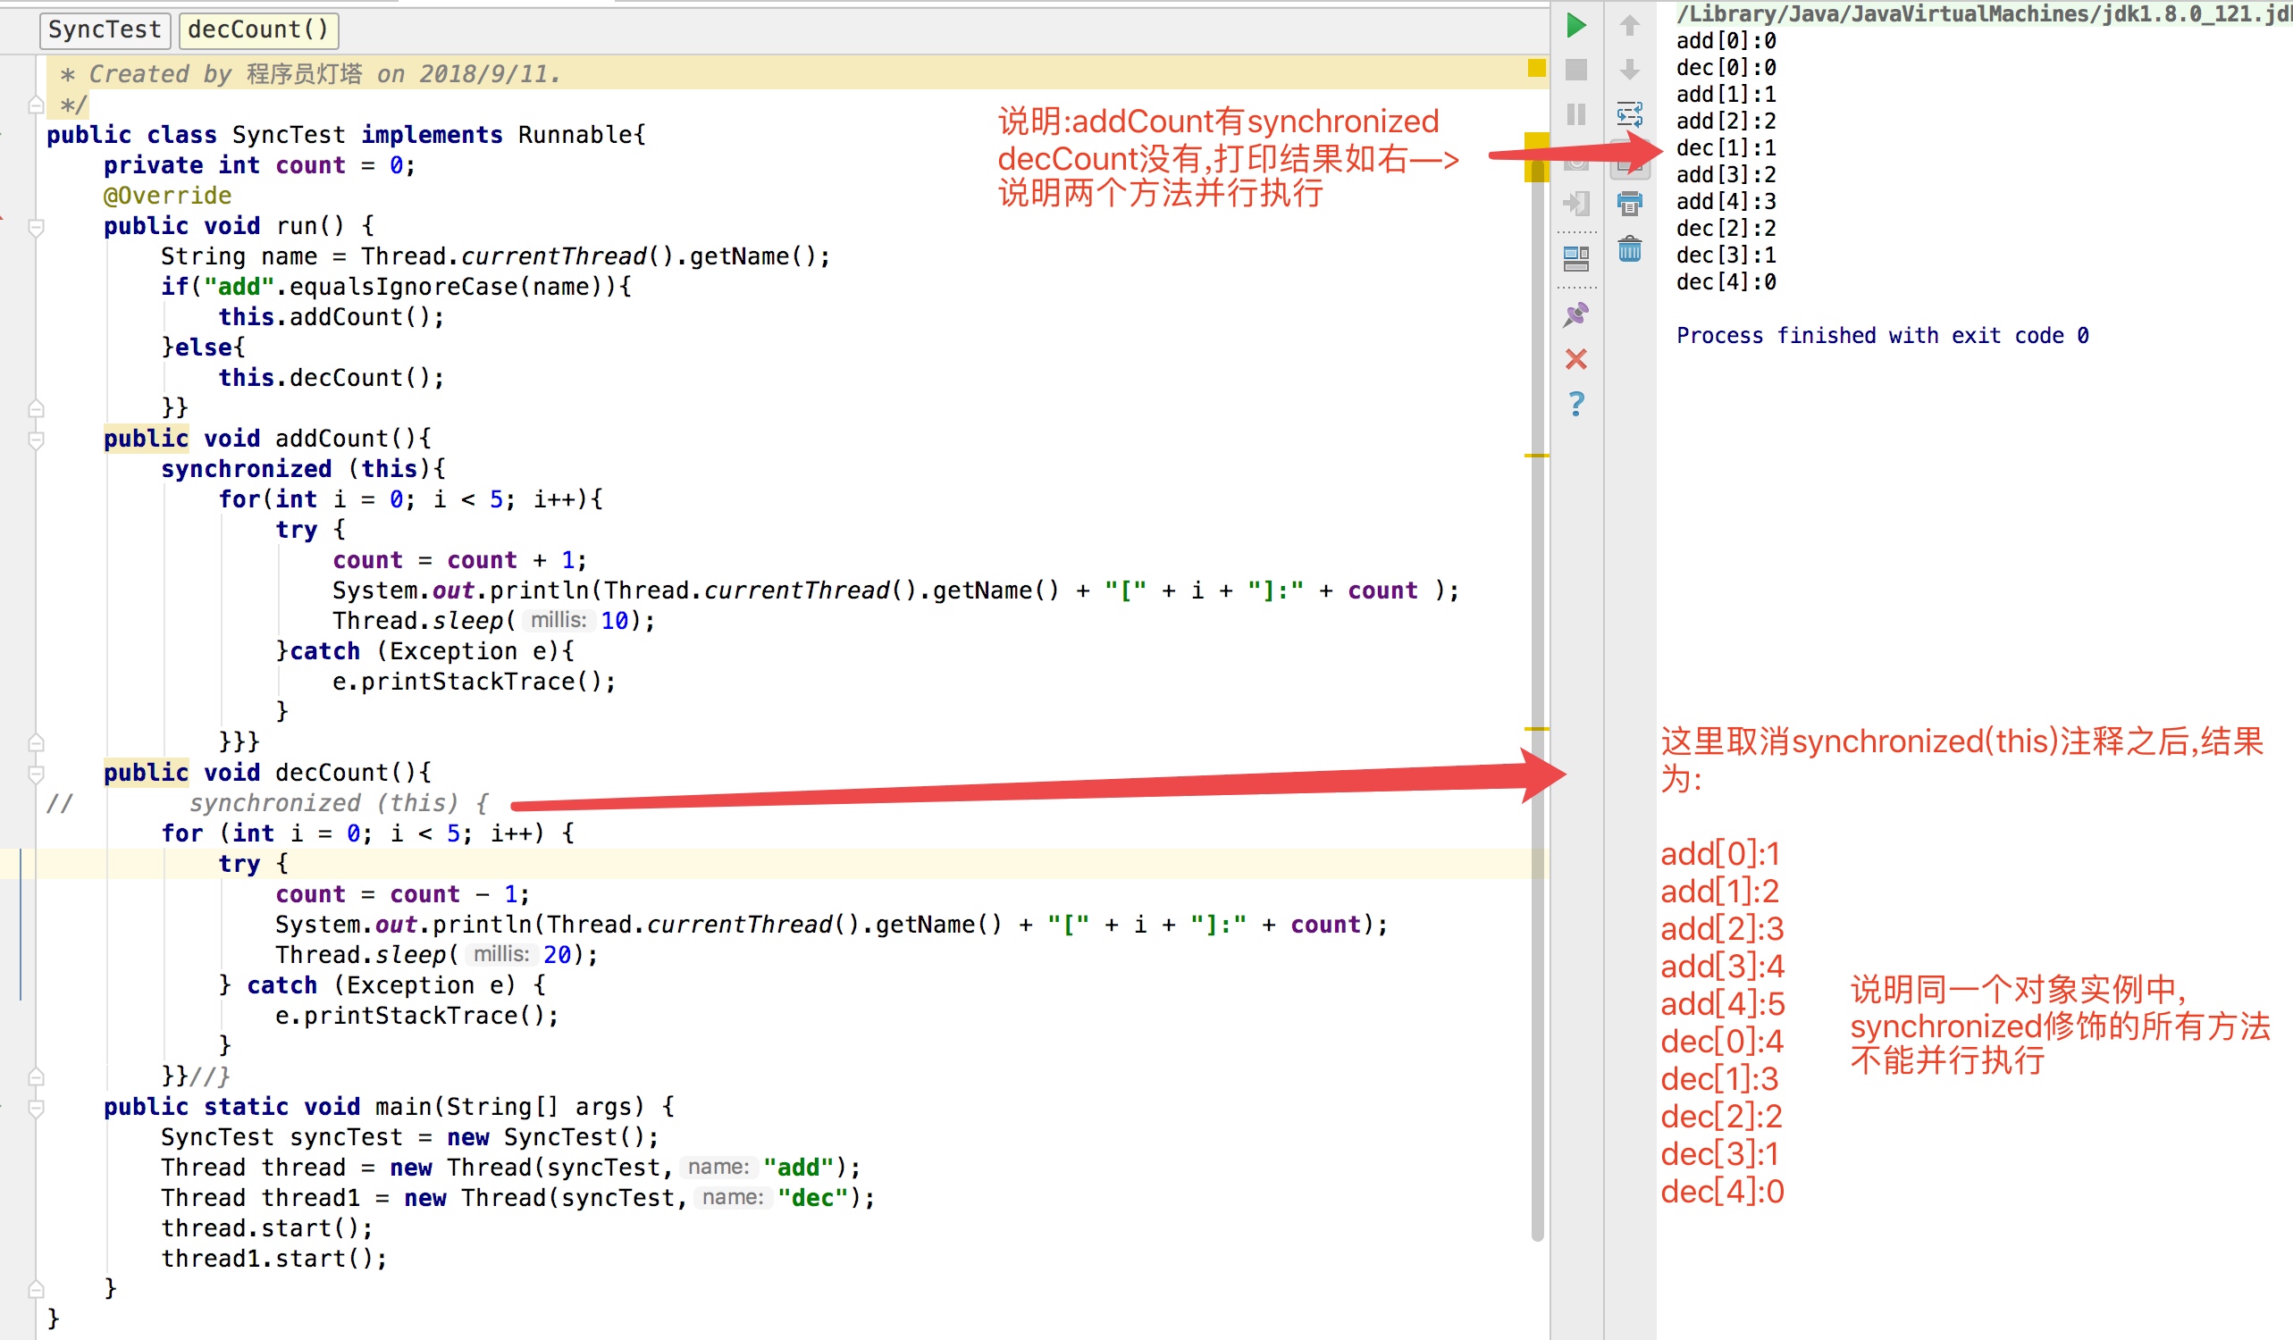Collapse the addCount() method fold marker

37,440
